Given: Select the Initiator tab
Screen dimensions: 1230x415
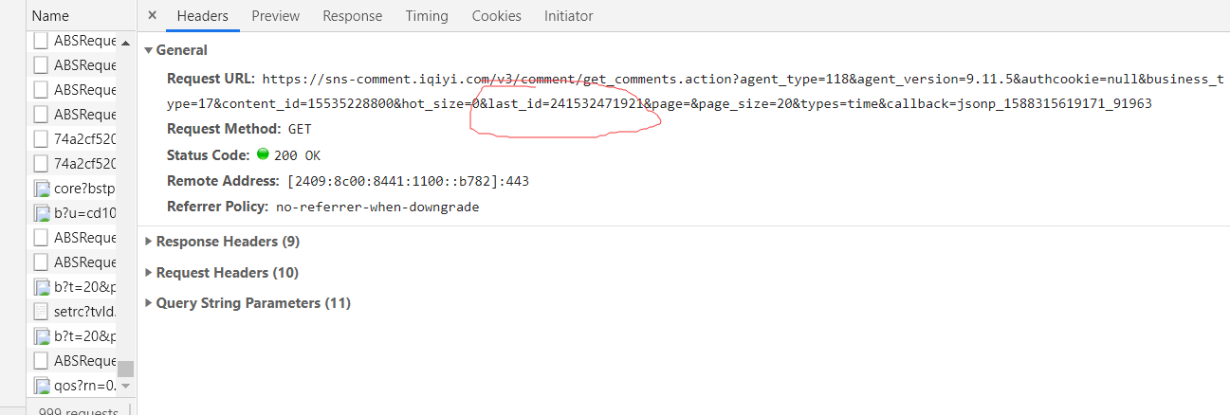Looking at the screenshot, I should pyautogui.click(x=569, y=16).
